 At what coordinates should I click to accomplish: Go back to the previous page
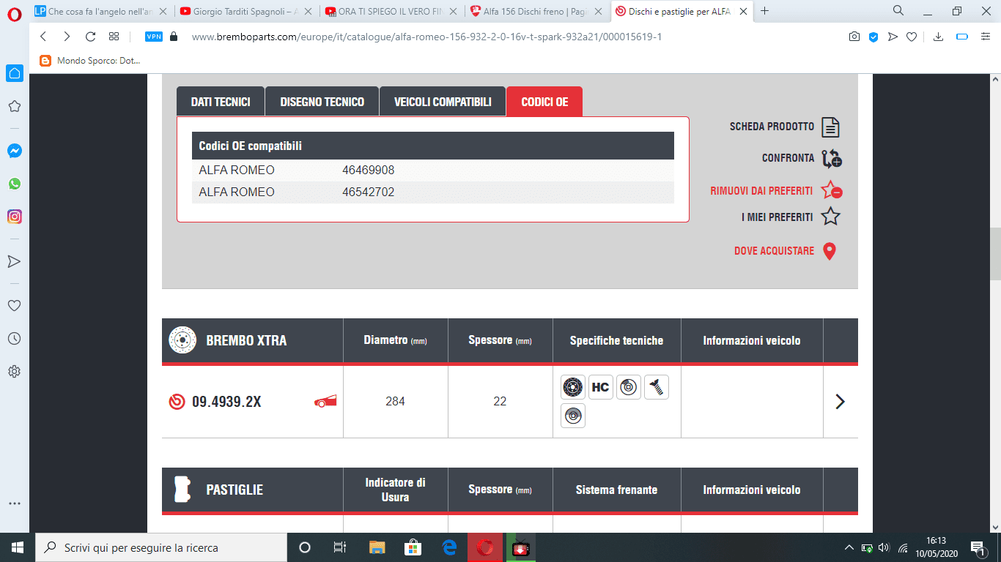click(x=43, y=37)
